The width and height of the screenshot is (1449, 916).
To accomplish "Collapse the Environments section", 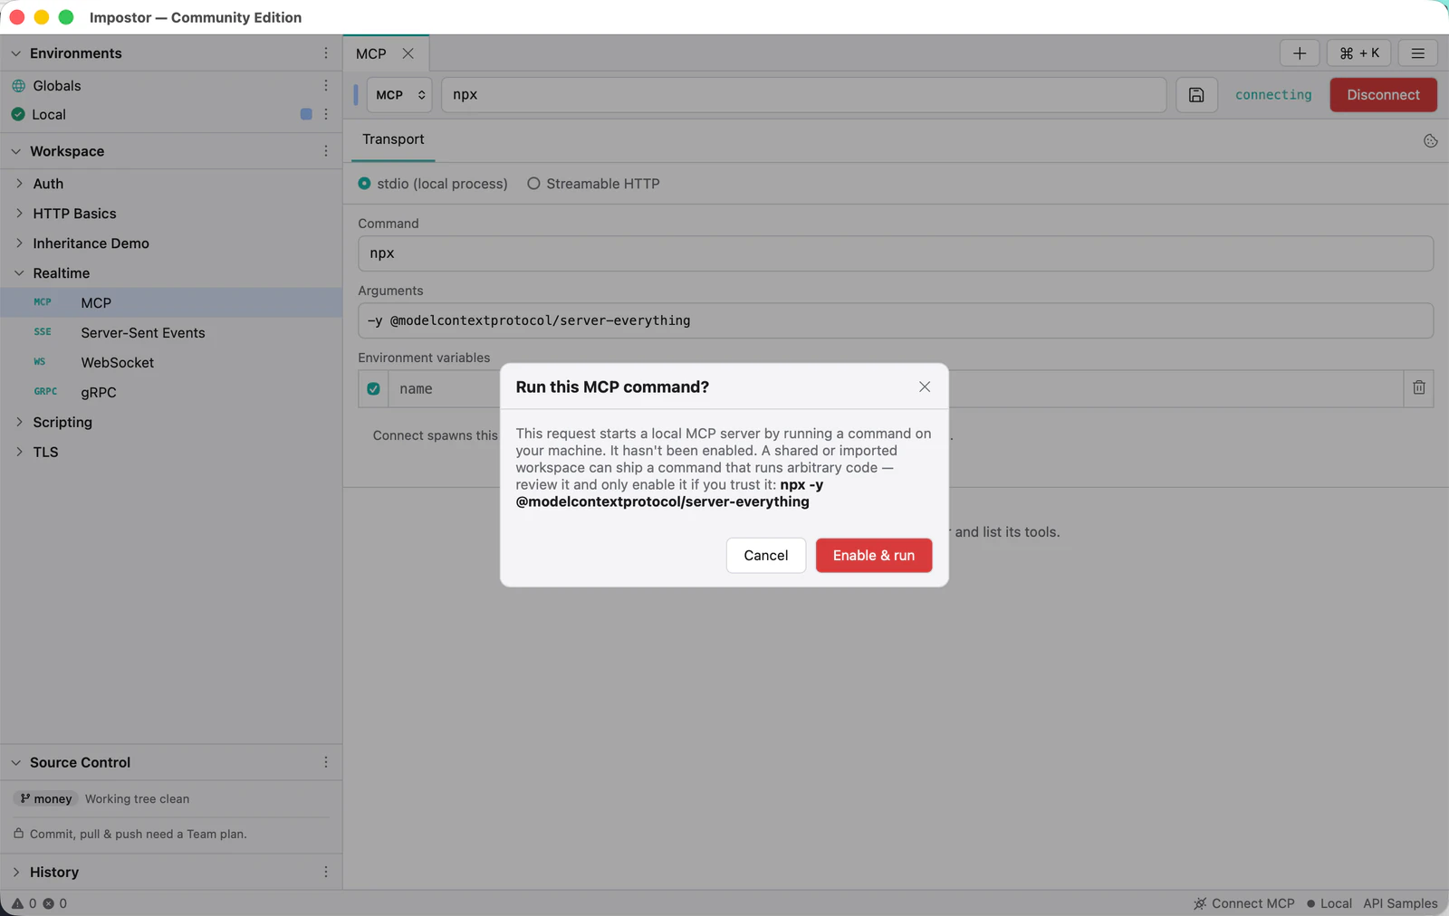I will point(15,53).
